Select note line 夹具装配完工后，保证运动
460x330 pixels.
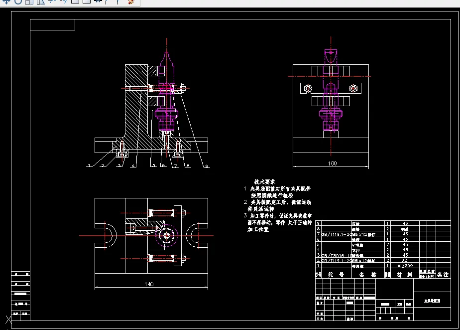pyautogui.click(x=281, y=202)
